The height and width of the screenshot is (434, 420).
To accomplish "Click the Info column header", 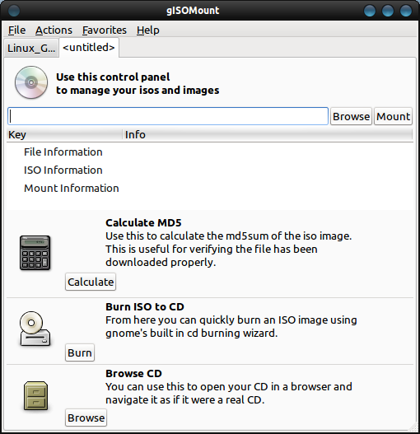I will (268, 134).
